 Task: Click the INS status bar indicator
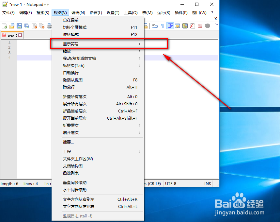(x=208, y=183)
